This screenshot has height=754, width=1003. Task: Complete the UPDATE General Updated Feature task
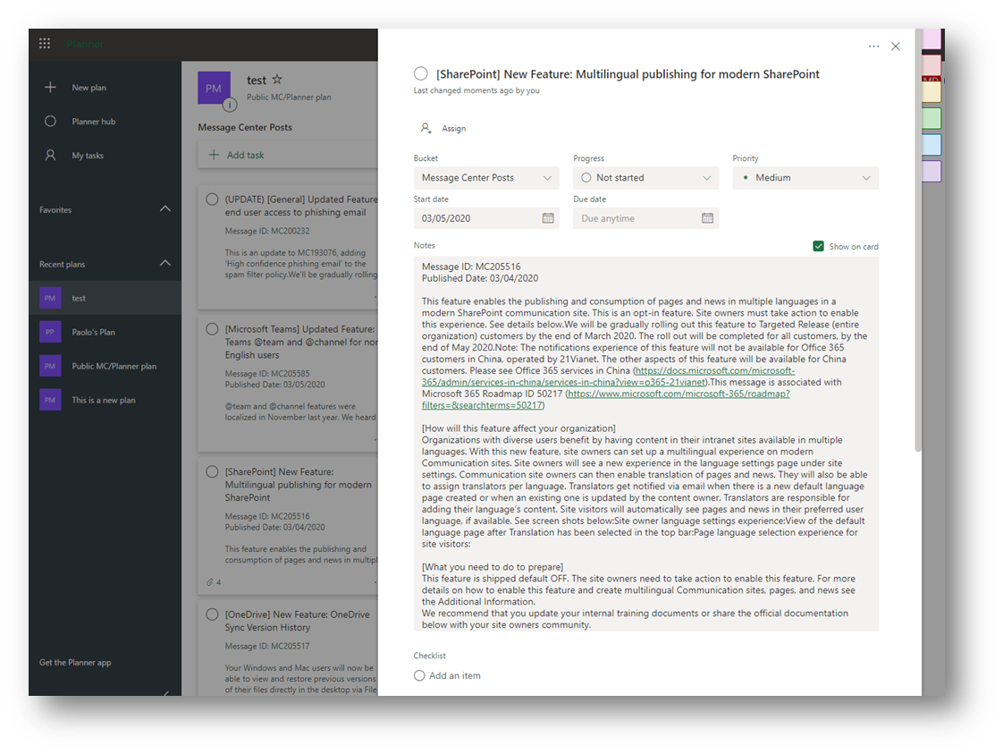[x=212, y=199]
